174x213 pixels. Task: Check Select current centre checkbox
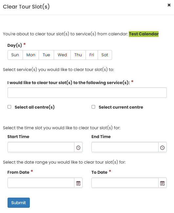click(x=93, y=107)
